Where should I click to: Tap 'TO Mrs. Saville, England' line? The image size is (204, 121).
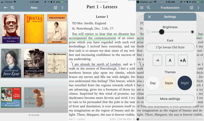[89, 23]
